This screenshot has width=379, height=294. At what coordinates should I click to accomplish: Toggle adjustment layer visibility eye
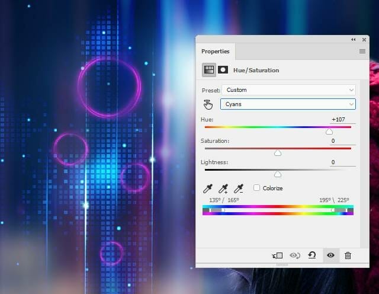[330, 255]
